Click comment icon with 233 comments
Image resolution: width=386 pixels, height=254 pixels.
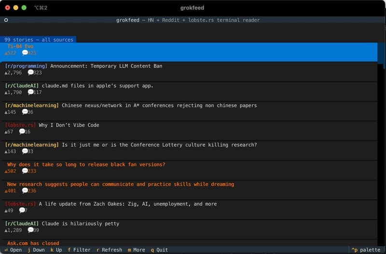tap(25, 171)
